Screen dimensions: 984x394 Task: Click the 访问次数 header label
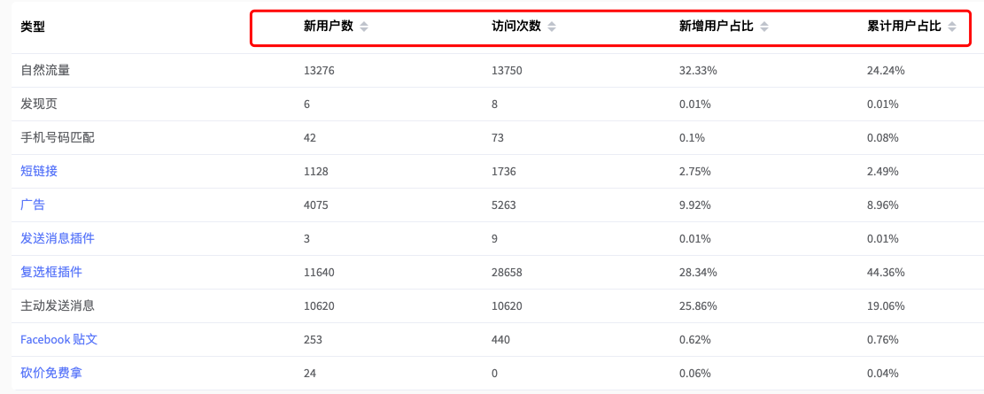(516, 27)
